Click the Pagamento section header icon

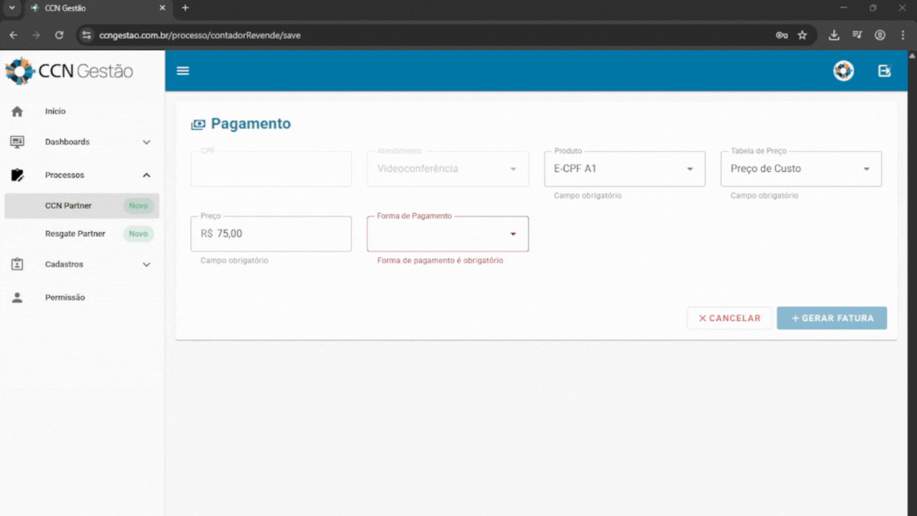(197, 123)
